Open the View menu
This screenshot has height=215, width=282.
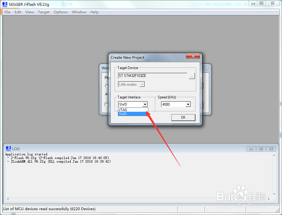pos(29,12)
